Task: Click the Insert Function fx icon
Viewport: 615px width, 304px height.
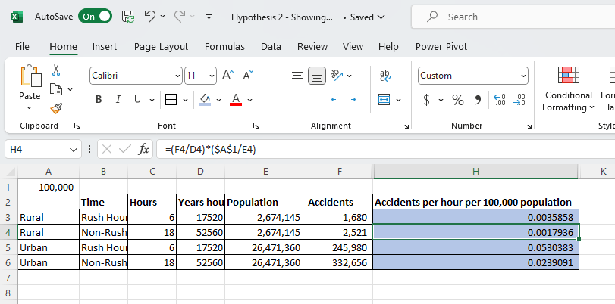Action: [x=143, y=149]
